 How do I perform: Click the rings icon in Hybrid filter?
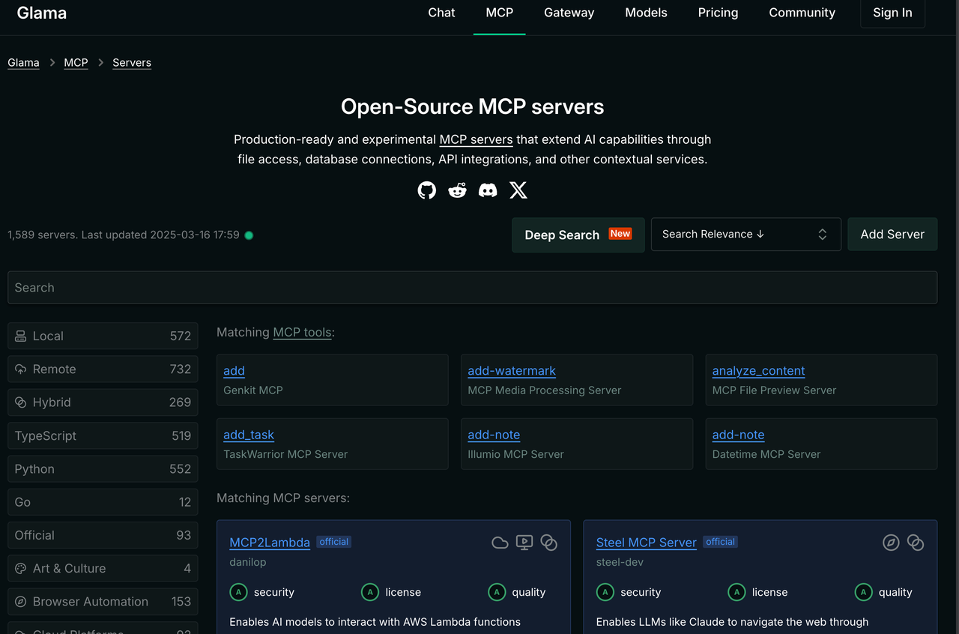21,402
